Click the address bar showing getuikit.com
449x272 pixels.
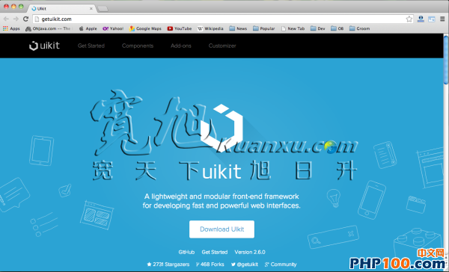(221, 19)
